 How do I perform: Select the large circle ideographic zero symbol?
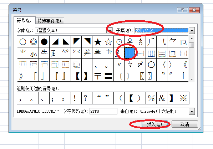151,65
